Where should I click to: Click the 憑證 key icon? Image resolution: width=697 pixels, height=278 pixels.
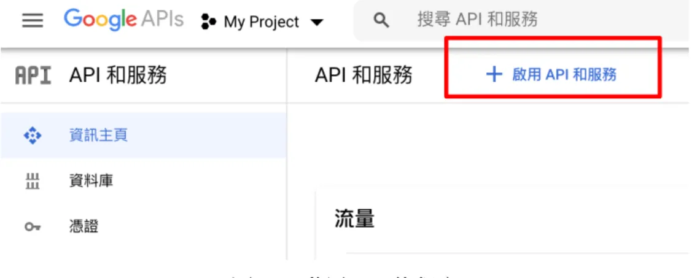[33, 227]
